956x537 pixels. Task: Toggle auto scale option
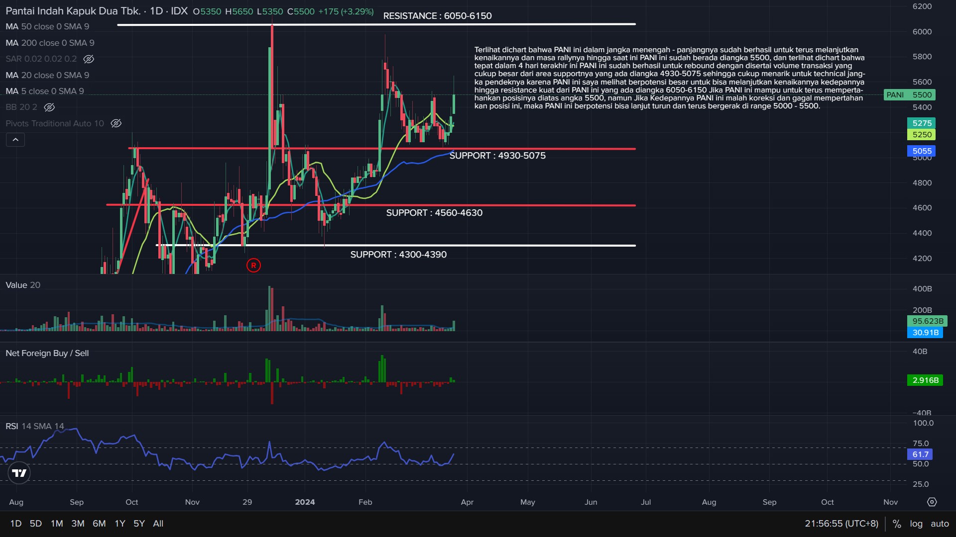point(940,524)
